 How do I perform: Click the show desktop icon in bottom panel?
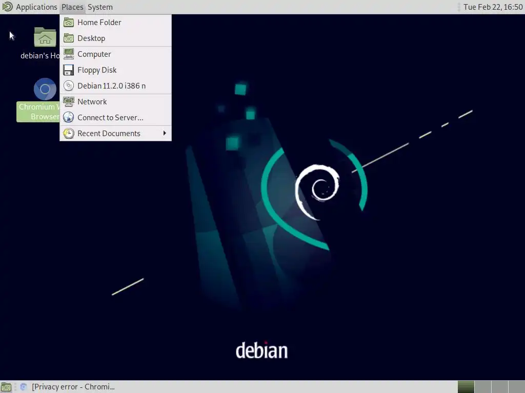pos(6,387)
